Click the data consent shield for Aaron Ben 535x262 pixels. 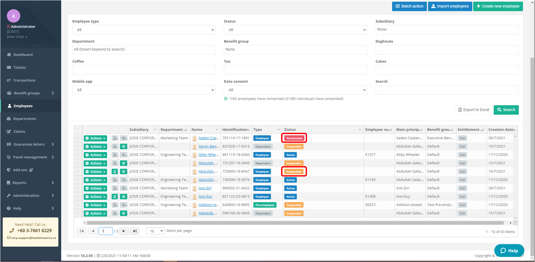(123, 146)
